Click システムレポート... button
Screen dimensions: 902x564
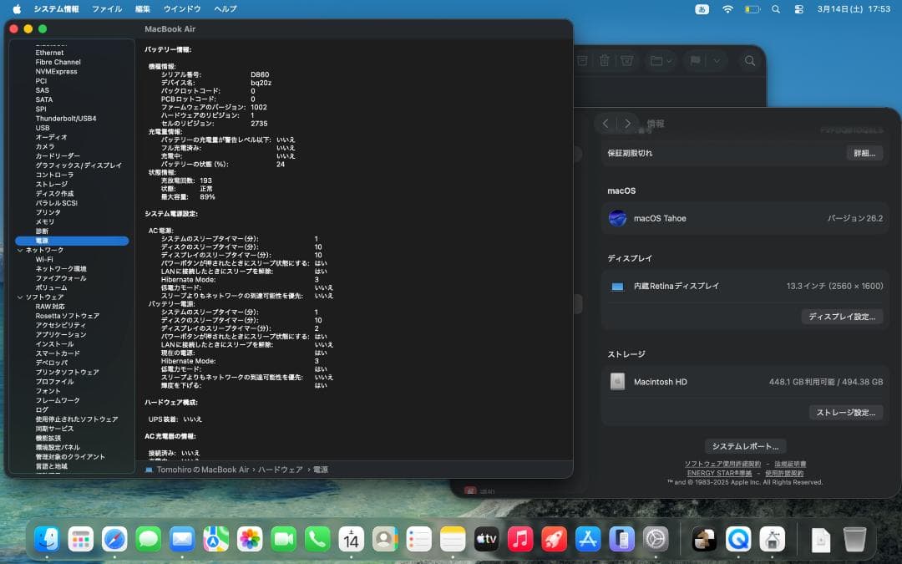pos(746,446)
